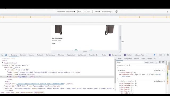This screenshot has height=96, width=170.
Task: Open globals.css link for ::before rule
Action: 159,81
